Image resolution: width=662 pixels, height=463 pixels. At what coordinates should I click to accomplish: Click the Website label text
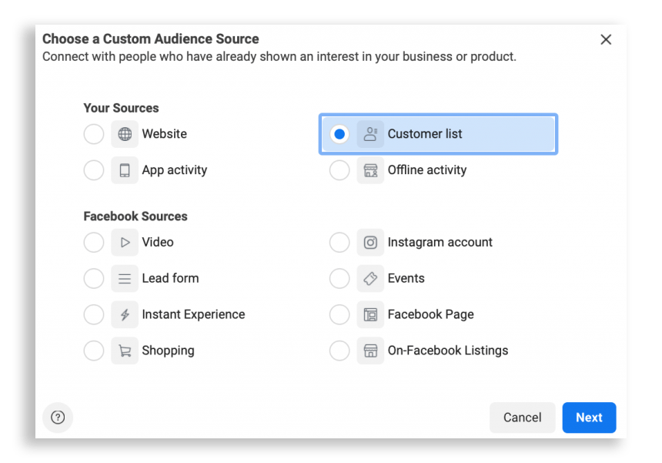tap(164, 134)
